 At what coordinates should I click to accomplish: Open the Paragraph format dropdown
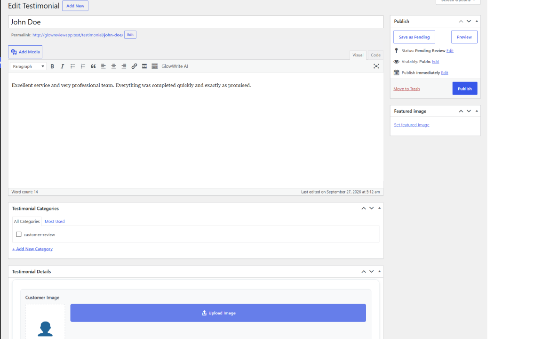[28, 66]
